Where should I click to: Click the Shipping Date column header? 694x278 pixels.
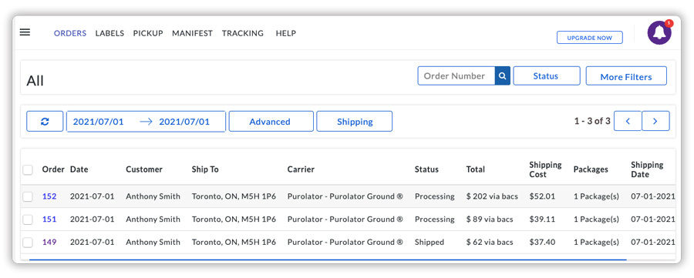(x=647, y=169)
